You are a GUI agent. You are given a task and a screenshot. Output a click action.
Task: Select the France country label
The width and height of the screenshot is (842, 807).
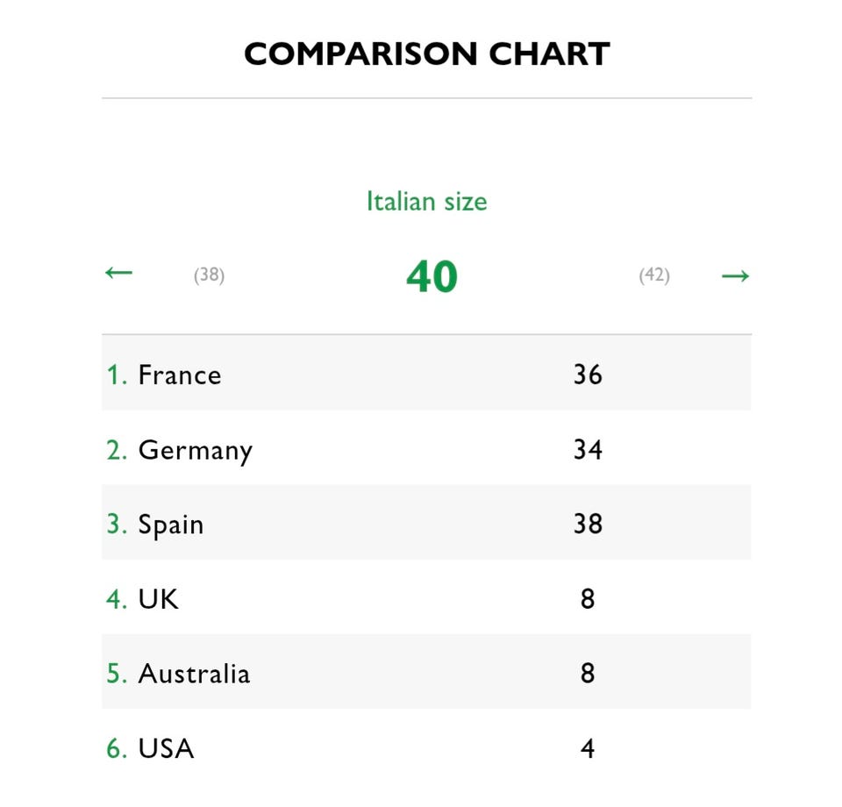point(180,375)
